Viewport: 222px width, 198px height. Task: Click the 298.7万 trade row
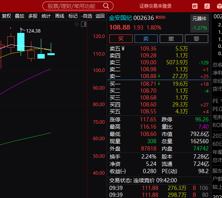coord(159,195)
